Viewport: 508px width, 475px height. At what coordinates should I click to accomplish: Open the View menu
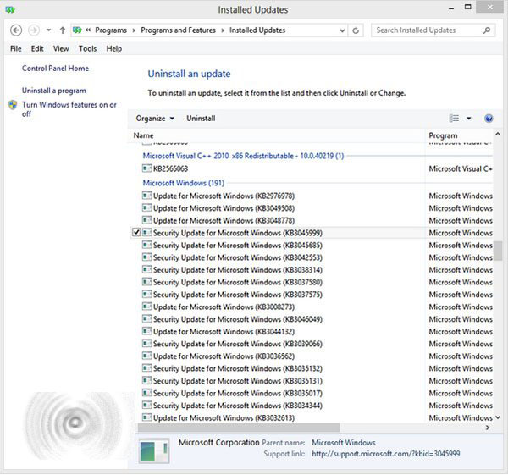coord(61,48)
